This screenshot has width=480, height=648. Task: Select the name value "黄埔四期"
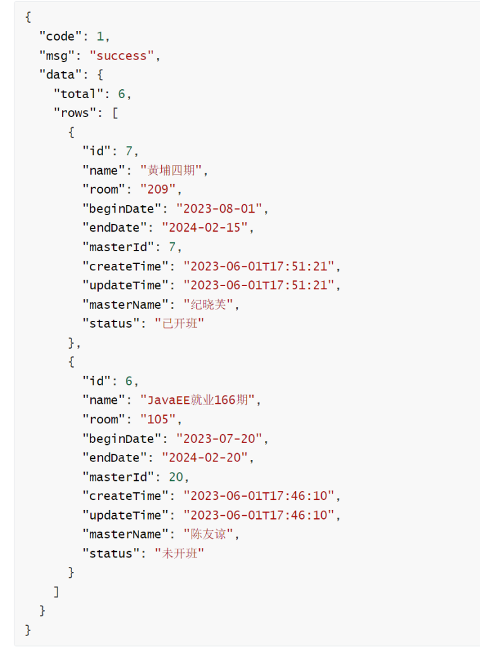click(x=173, y=170)
